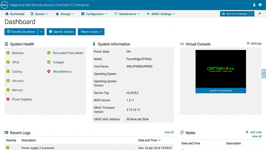Open the Cooling health link
This screenshot has width=266, height=150.
pyautogui.click(x=17, y=72)
